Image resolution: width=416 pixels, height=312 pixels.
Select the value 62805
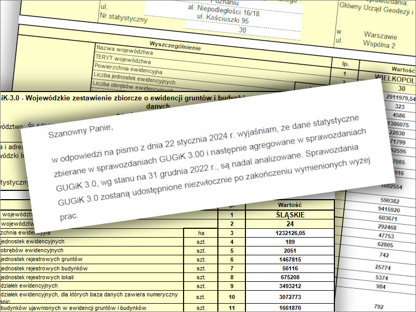point(385,244)
